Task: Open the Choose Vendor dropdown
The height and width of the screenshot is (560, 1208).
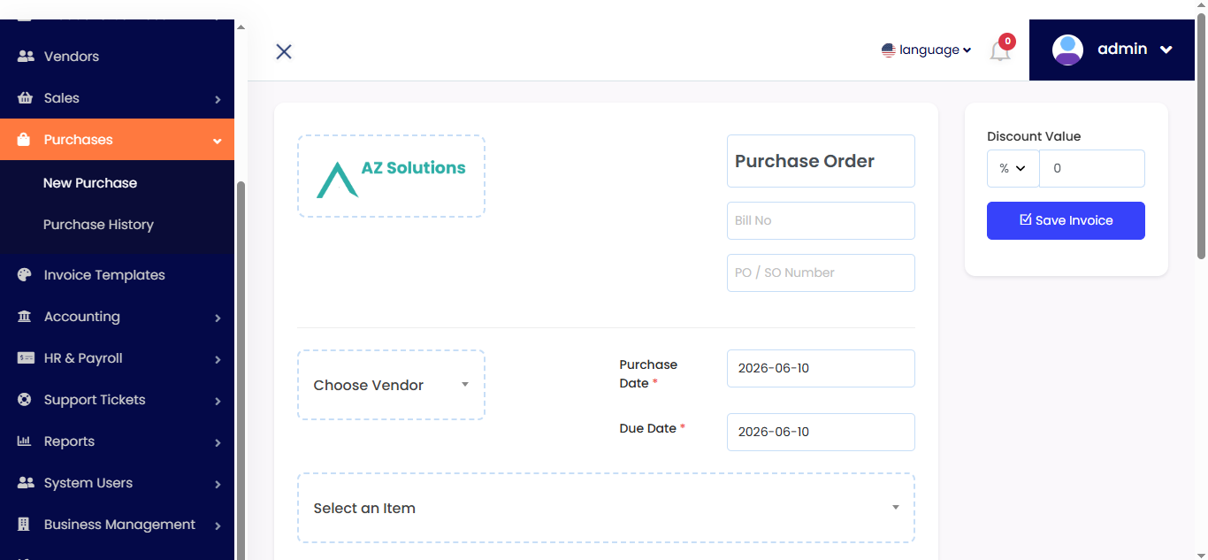Action: (x=391, y=385)
